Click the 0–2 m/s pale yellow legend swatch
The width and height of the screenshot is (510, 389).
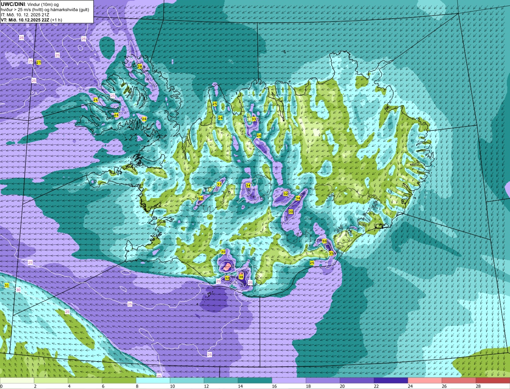pos(17,380)
